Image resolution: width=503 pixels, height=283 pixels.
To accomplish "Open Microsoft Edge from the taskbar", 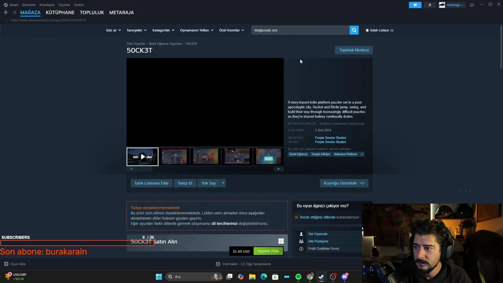I will (264, 277).
